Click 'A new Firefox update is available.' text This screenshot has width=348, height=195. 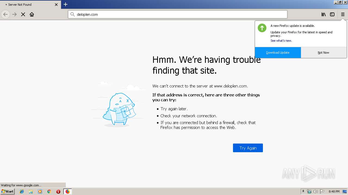pyautogui.click(x=293, y=26)
